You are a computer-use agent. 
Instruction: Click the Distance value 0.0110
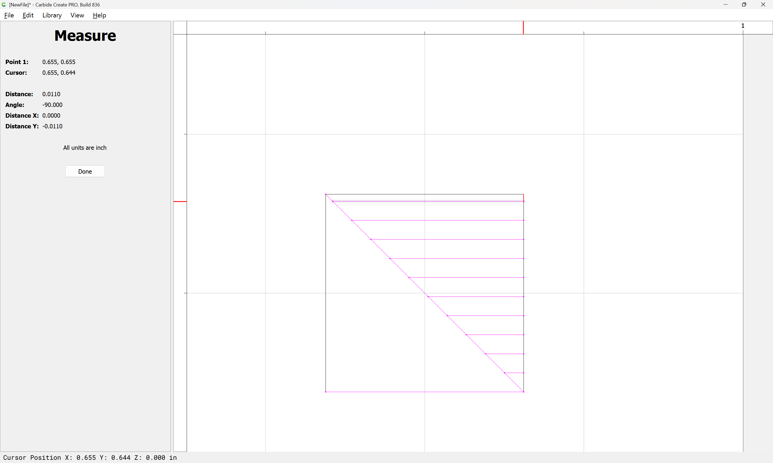[x=51, y=94]
